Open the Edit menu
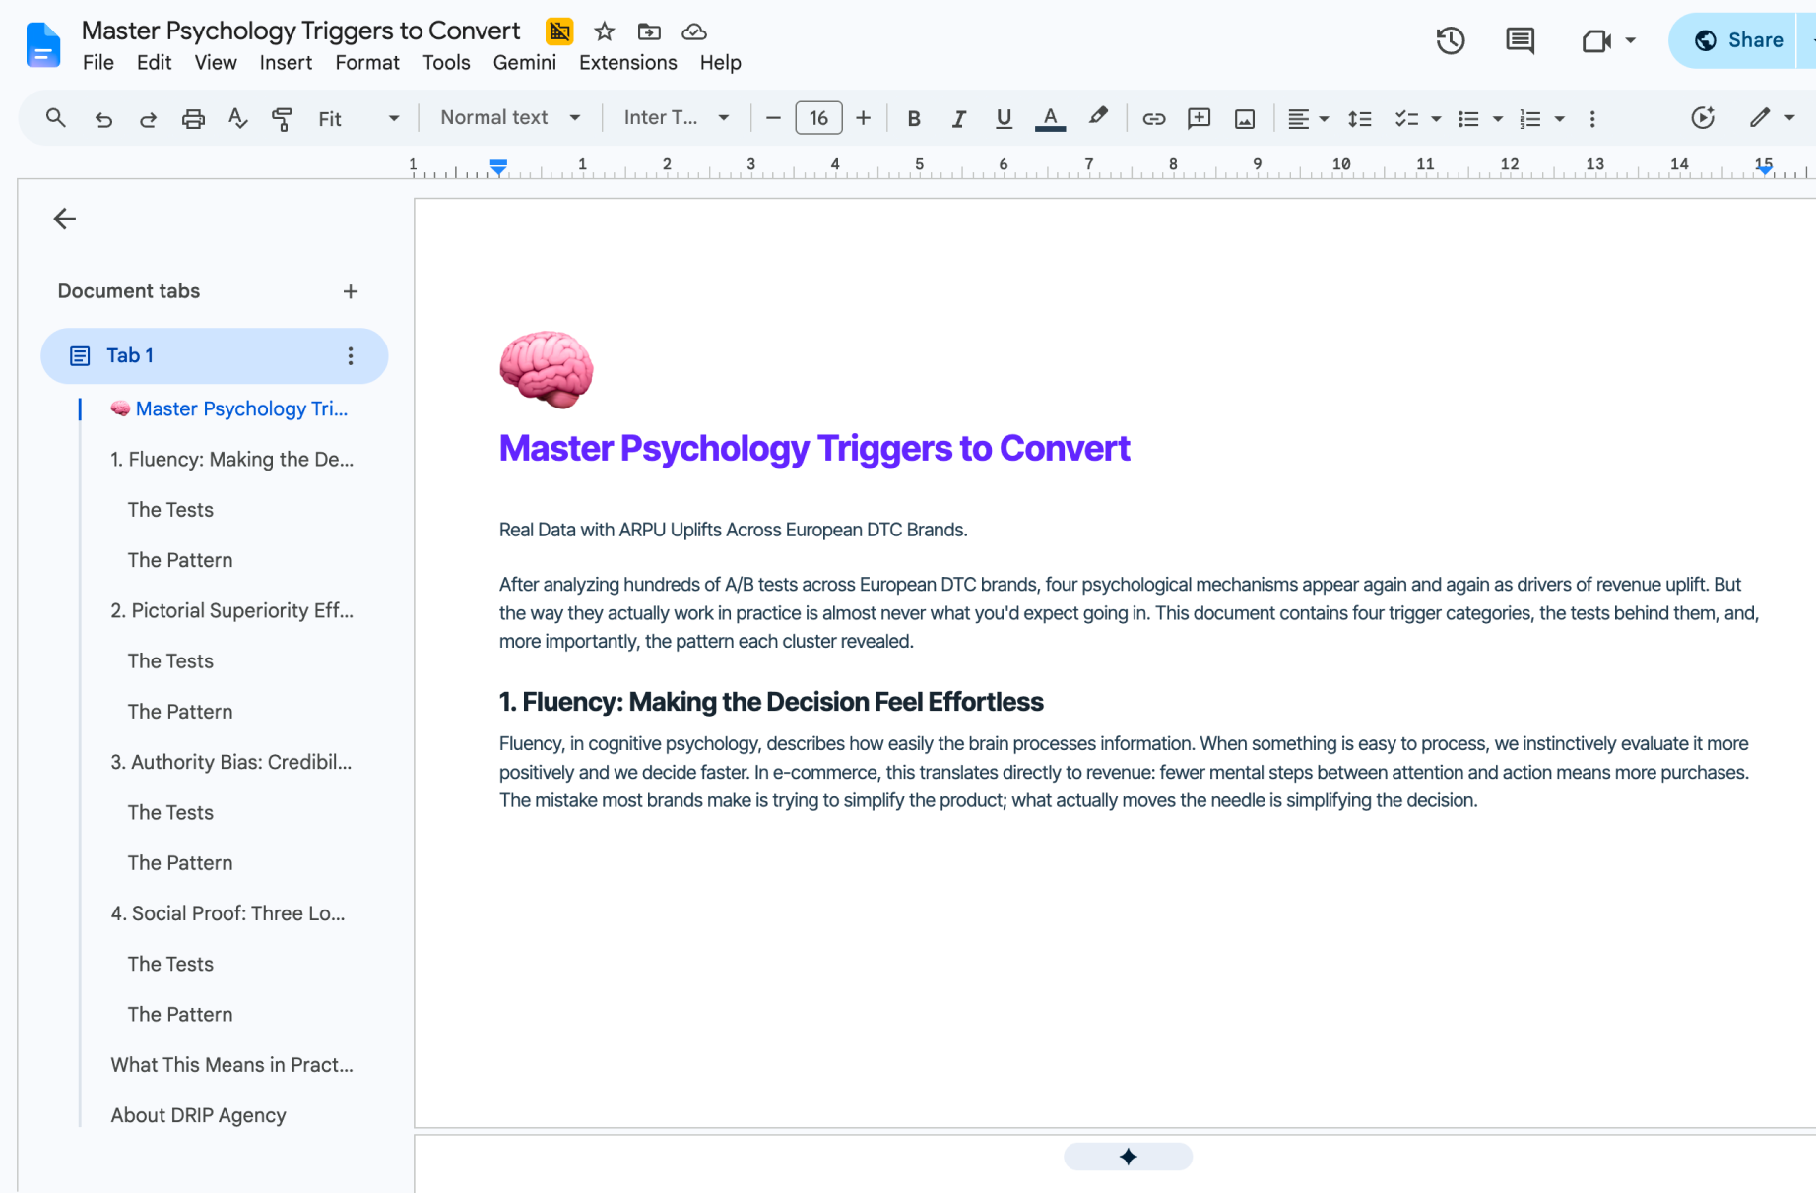The height and width of the screenshot is (1193, 1816). 154,63
